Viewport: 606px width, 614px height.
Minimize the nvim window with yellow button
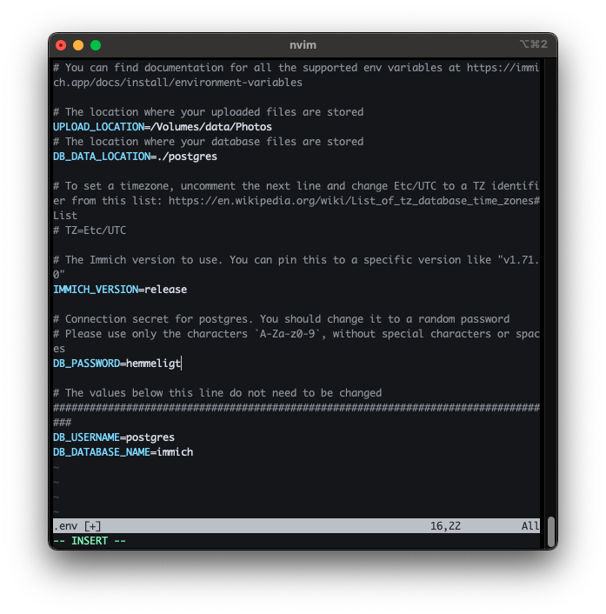pyautogui.click(x=78, y=45)
